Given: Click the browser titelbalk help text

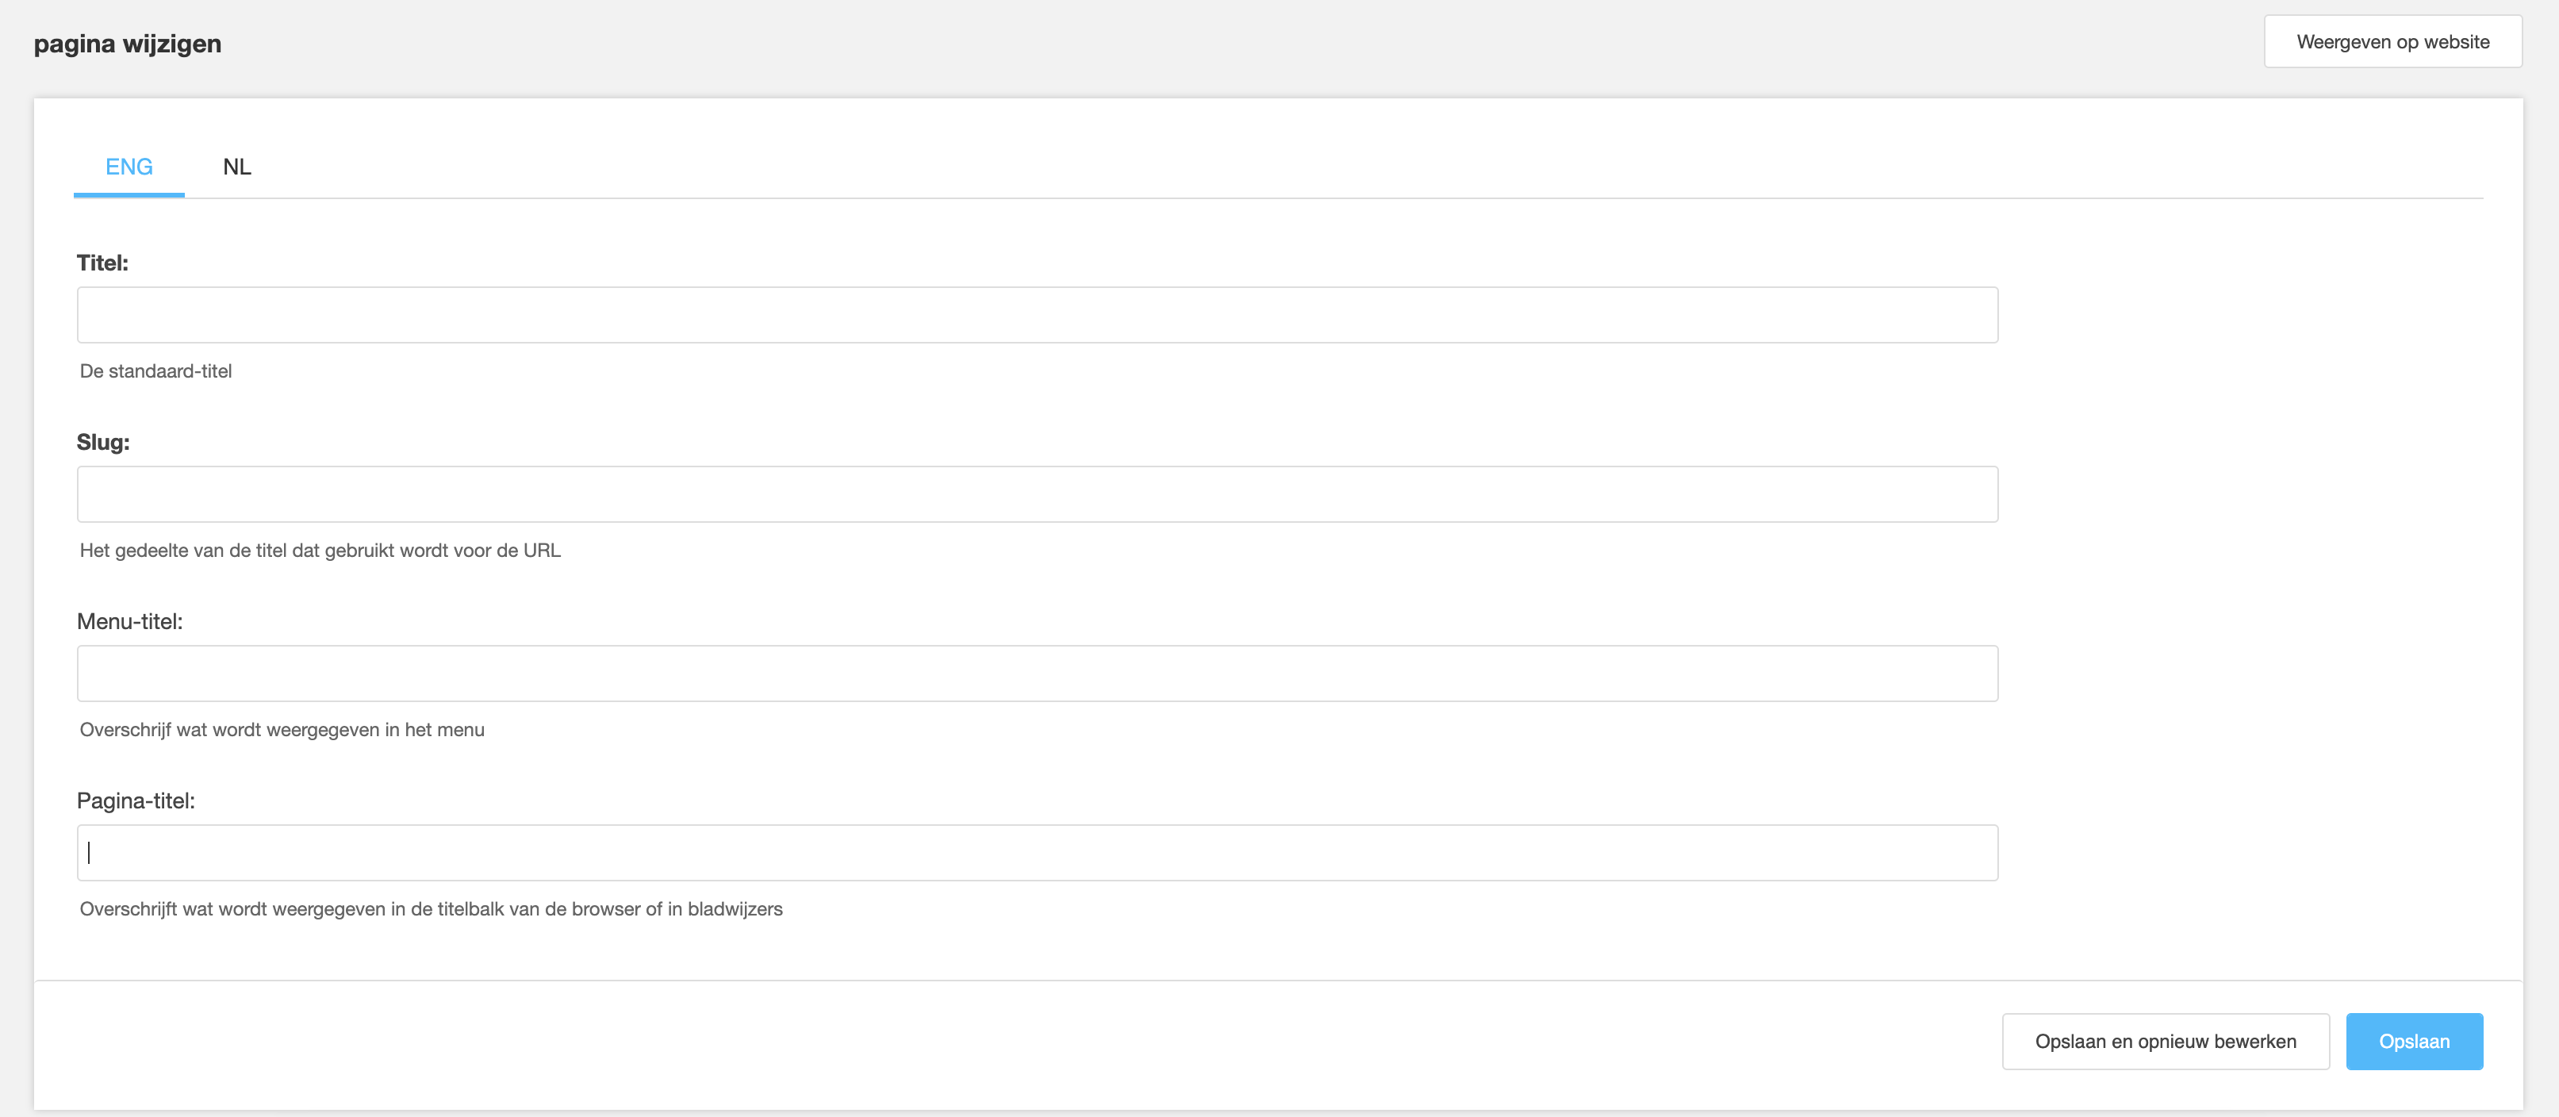Looking at the screenshot, I should point(432,909).
